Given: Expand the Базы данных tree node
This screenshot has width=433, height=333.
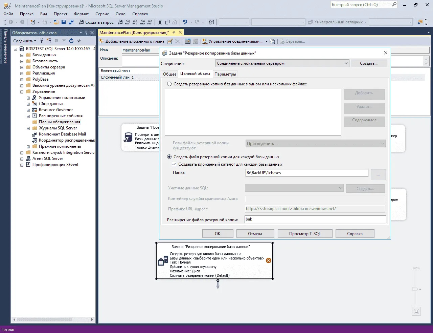Looking at the screenshot, I should point(22,55).
